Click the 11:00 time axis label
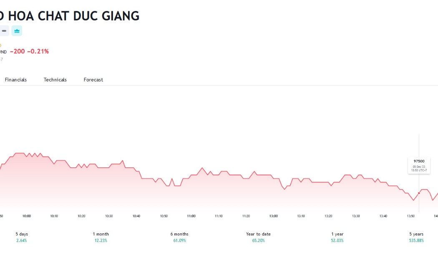The width and height of the screenshot is (438, 263). pyautogui.click(x=191, y=216)
